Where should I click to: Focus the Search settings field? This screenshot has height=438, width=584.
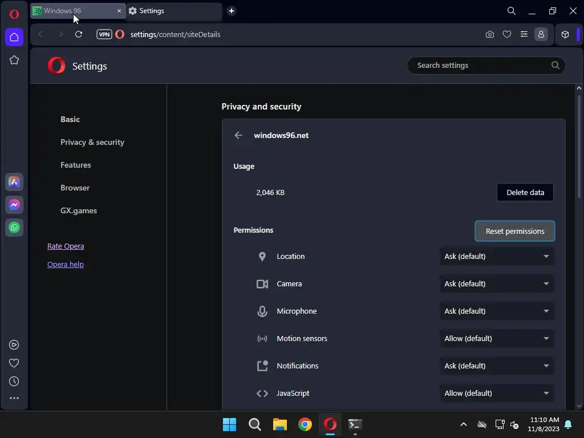486,65
